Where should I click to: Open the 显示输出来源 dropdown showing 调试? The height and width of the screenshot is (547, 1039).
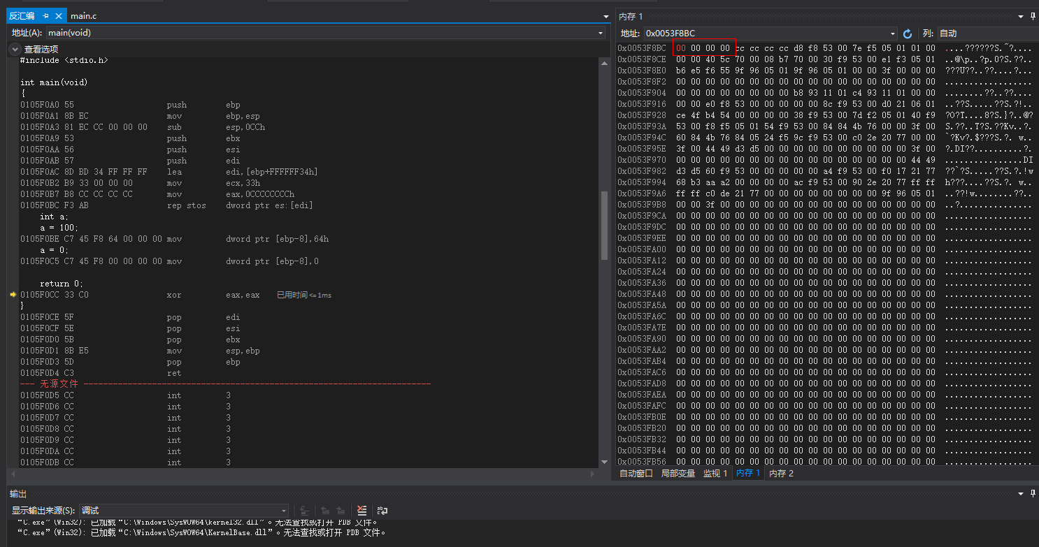pyautogui.click(x=184, y=511)
